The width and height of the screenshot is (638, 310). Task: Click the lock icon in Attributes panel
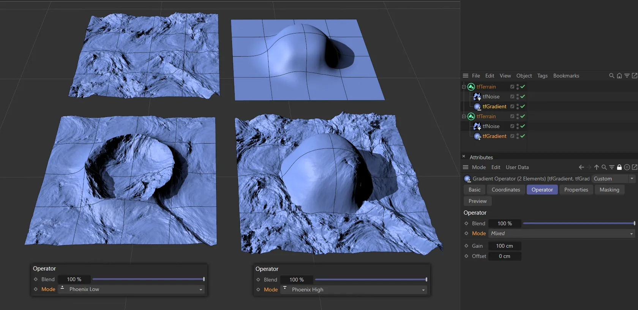pos(619,167)
